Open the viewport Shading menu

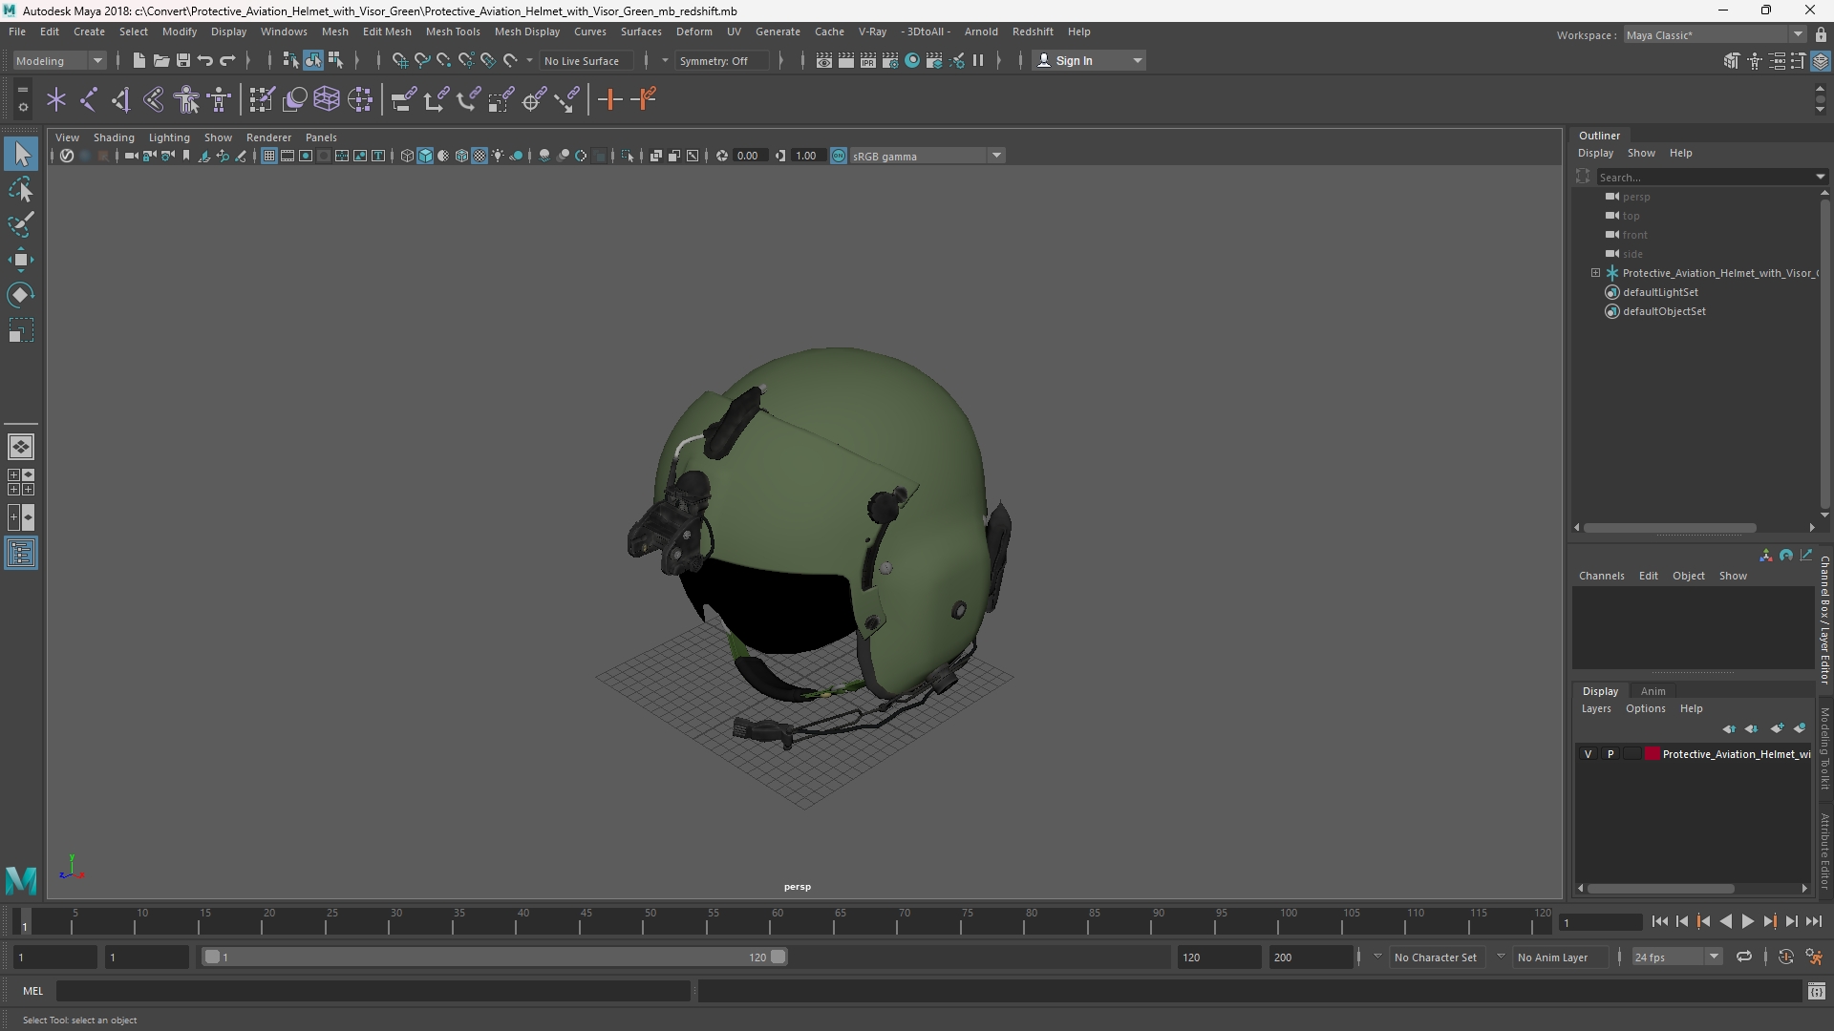[x=114, y=137]
